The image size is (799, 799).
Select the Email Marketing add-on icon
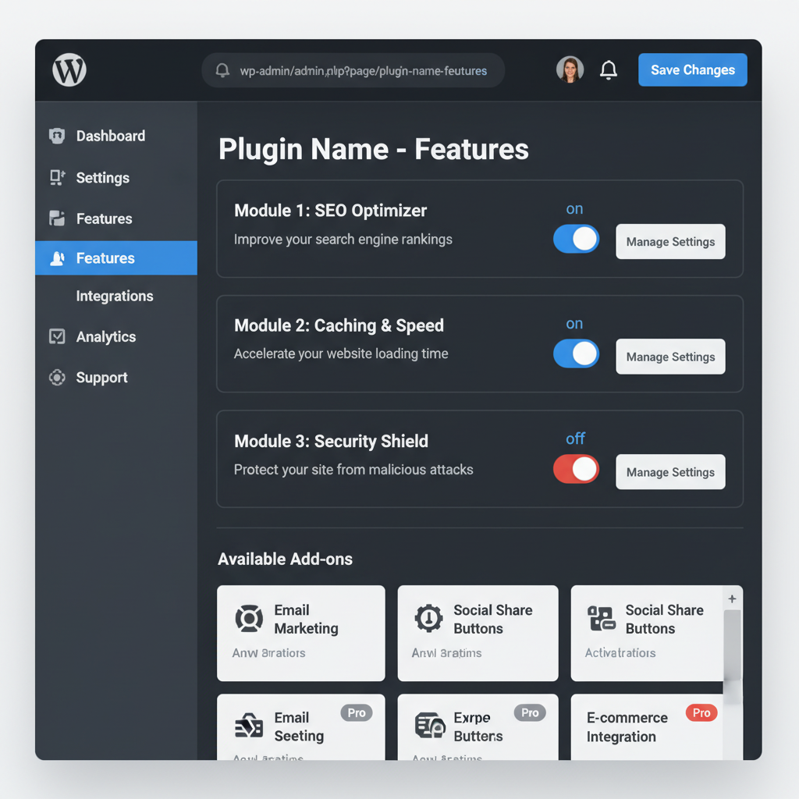pos(249,618)
